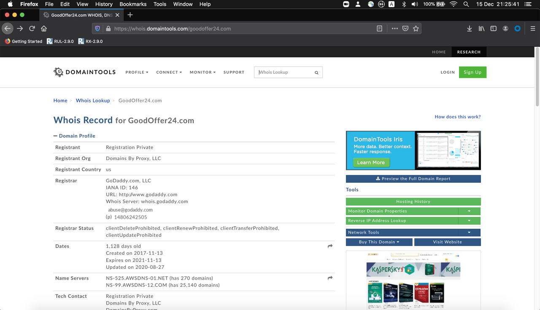Click the share arrow in Dates row
The width and height of the screenshot is (540, 310).
[330, 246]
